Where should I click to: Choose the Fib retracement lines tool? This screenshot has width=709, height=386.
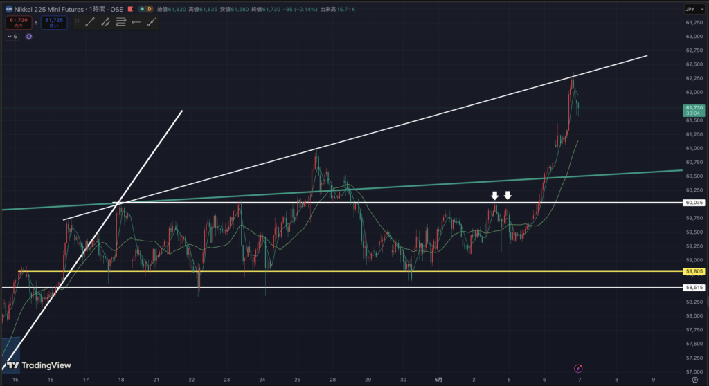120,21
